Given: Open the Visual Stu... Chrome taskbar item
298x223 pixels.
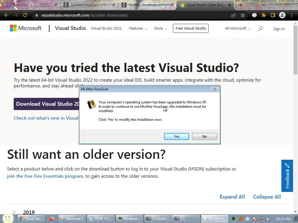Looking at the screenshot, I should (x=31, y=219).
